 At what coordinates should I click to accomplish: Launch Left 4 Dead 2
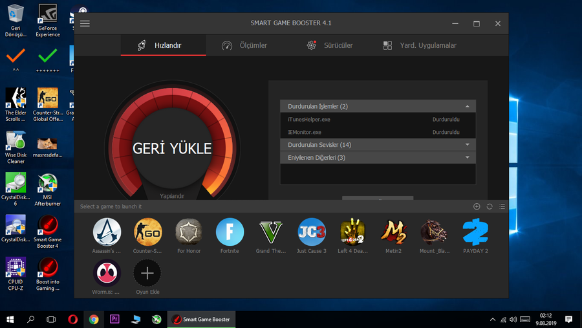click(x=352, y=235)
